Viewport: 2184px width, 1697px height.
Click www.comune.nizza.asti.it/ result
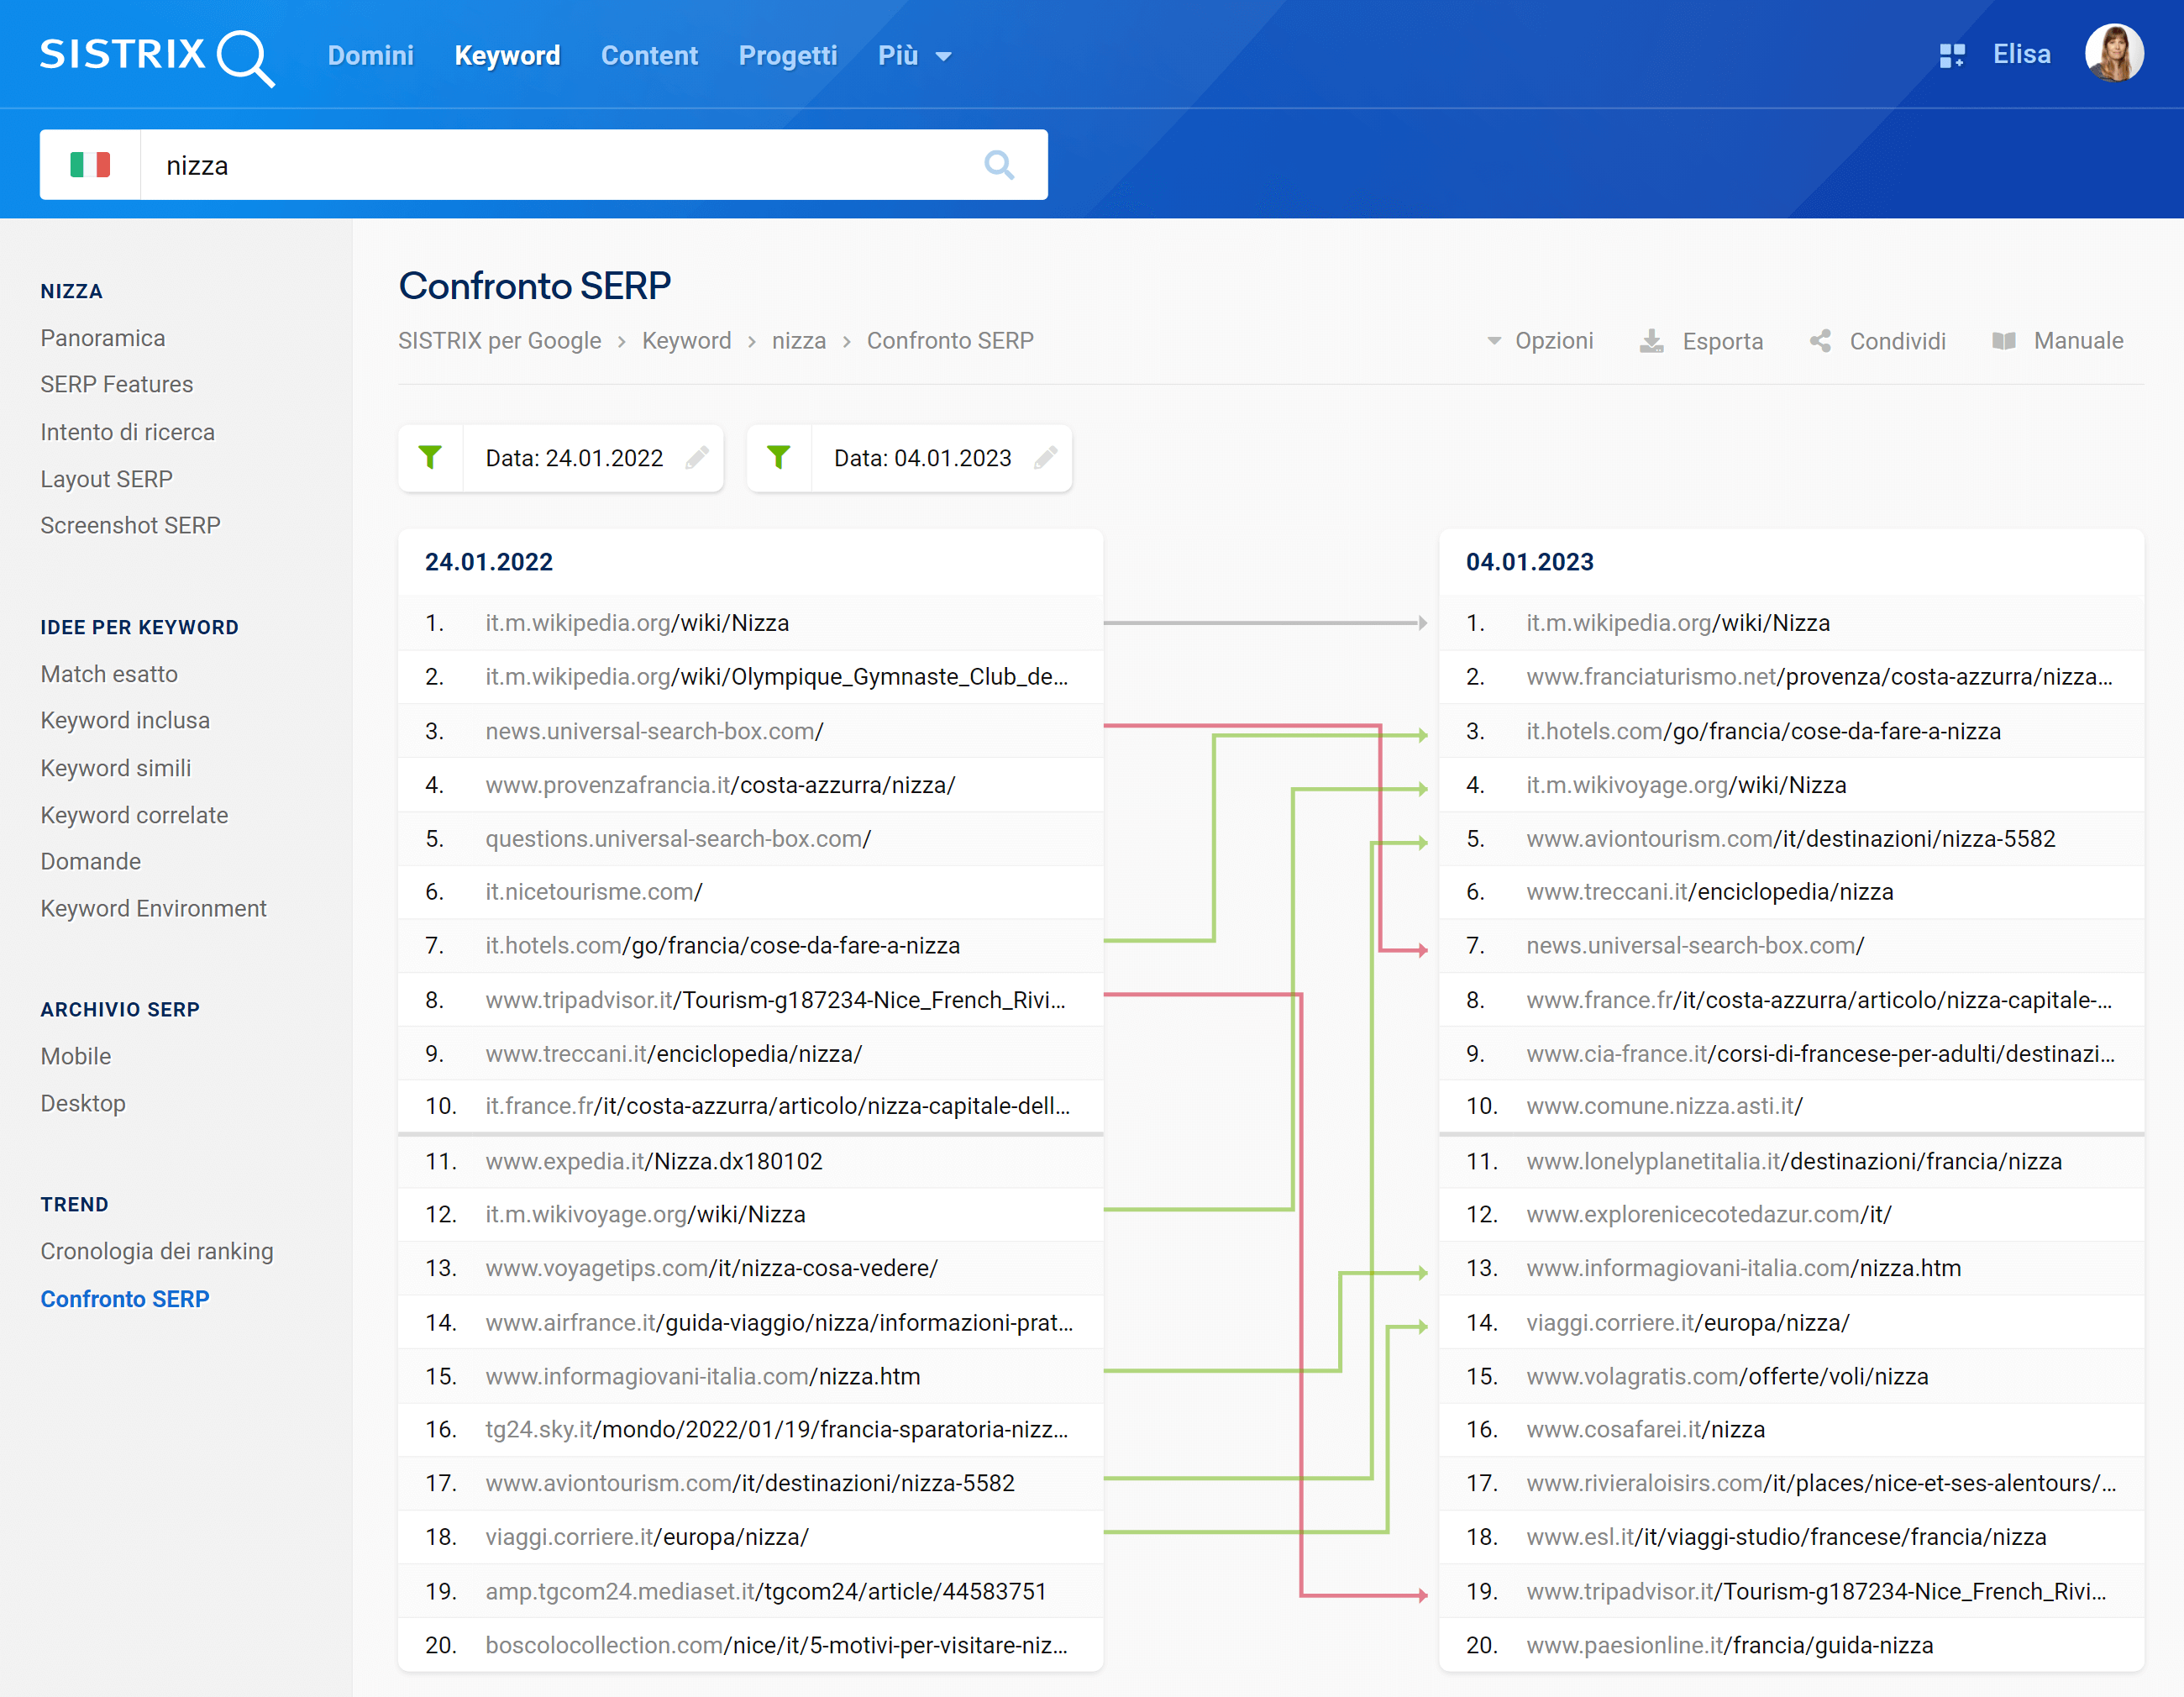pyautogui.click(x=1665, y=1106)
